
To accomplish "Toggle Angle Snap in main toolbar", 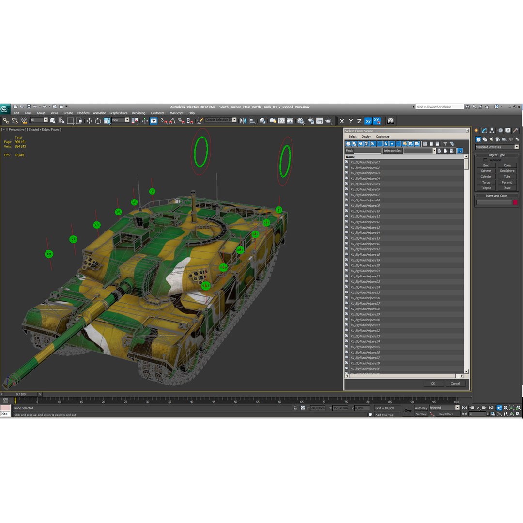I will coord(172,121).
